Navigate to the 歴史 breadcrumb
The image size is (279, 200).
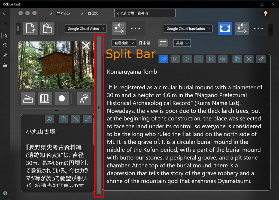(x=93, y=13)
